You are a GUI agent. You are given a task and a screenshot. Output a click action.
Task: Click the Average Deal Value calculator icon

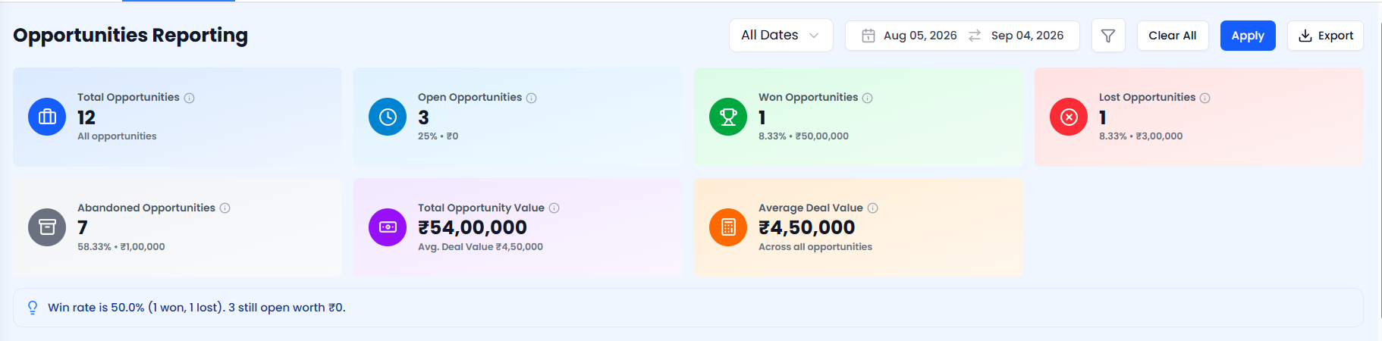tap(728, 227)
